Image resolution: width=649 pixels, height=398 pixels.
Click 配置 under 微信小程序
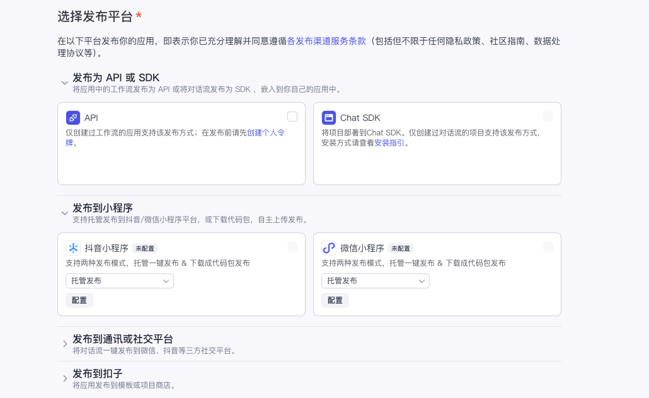pos(335,300)
